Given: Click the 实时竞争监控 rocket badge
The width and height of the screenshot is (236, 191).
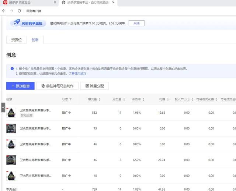Looking at the screenshot, I should pos(28,23).
